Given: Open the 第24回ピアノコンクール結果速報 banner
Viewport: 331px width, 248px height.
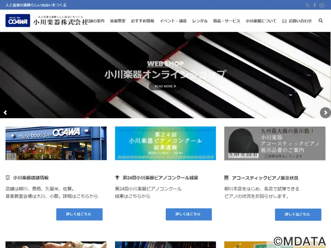Looking at the screenshot, I should pyautogui.click(x=165, y=143).
